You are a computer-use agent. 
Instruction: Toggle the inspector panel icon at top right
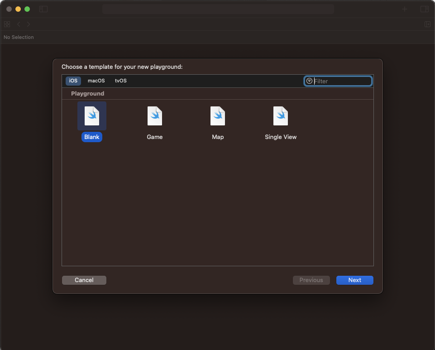click(x=425, y=9)
